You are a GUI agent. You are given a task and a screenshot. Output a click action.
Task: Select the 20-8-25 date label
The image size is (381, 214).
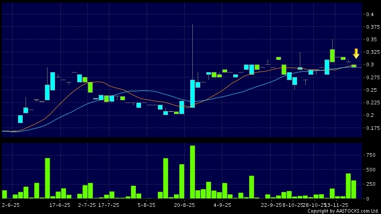click(x=184, y=205)
